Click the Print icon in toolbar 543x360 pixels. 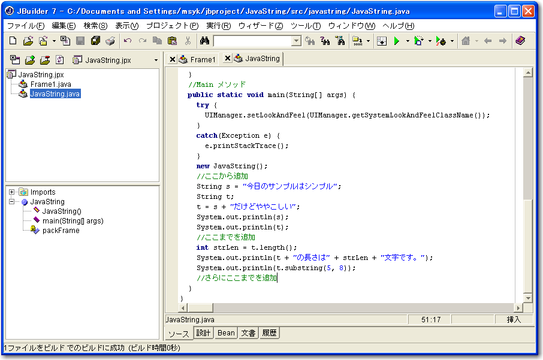point(110,41)
